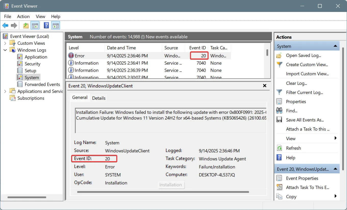Expand Applications and Services Logs
This screenshot has width=347, height=210.
click(x=6, y=91)
